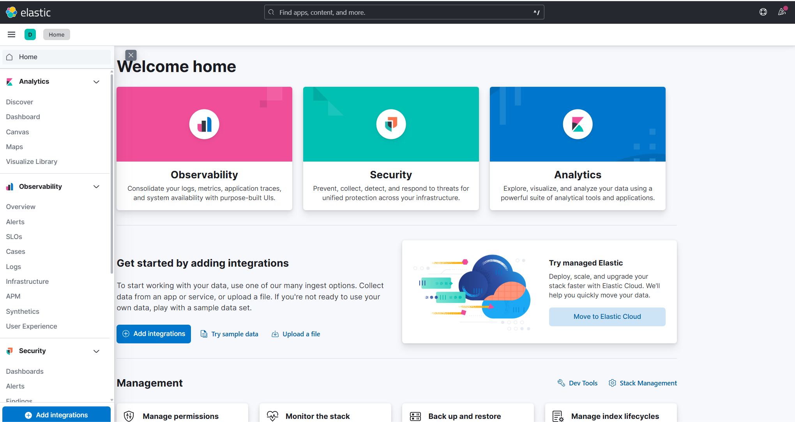The width and height of the screenshot is (795, 422).
Task: Close the navigation panel X button
Action: (x=131, y=55)
